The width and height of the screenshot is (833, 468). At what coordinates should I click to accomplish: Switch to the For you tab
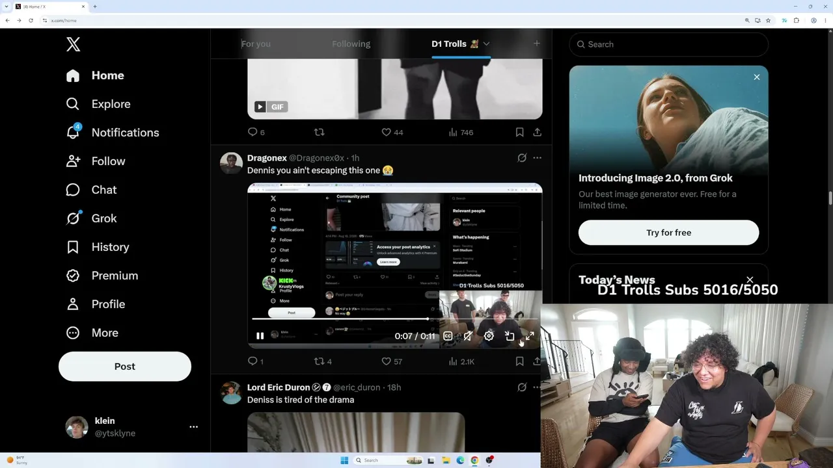click(256, 44)
